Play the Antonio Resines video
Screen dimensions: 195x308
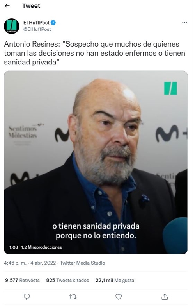coord(96,162)
